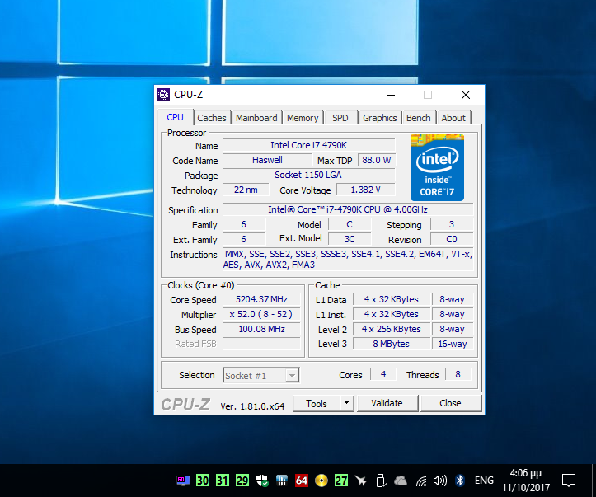
Task: Click the CPU-Z title bar app icon
Action: click(x=163, y=95)
